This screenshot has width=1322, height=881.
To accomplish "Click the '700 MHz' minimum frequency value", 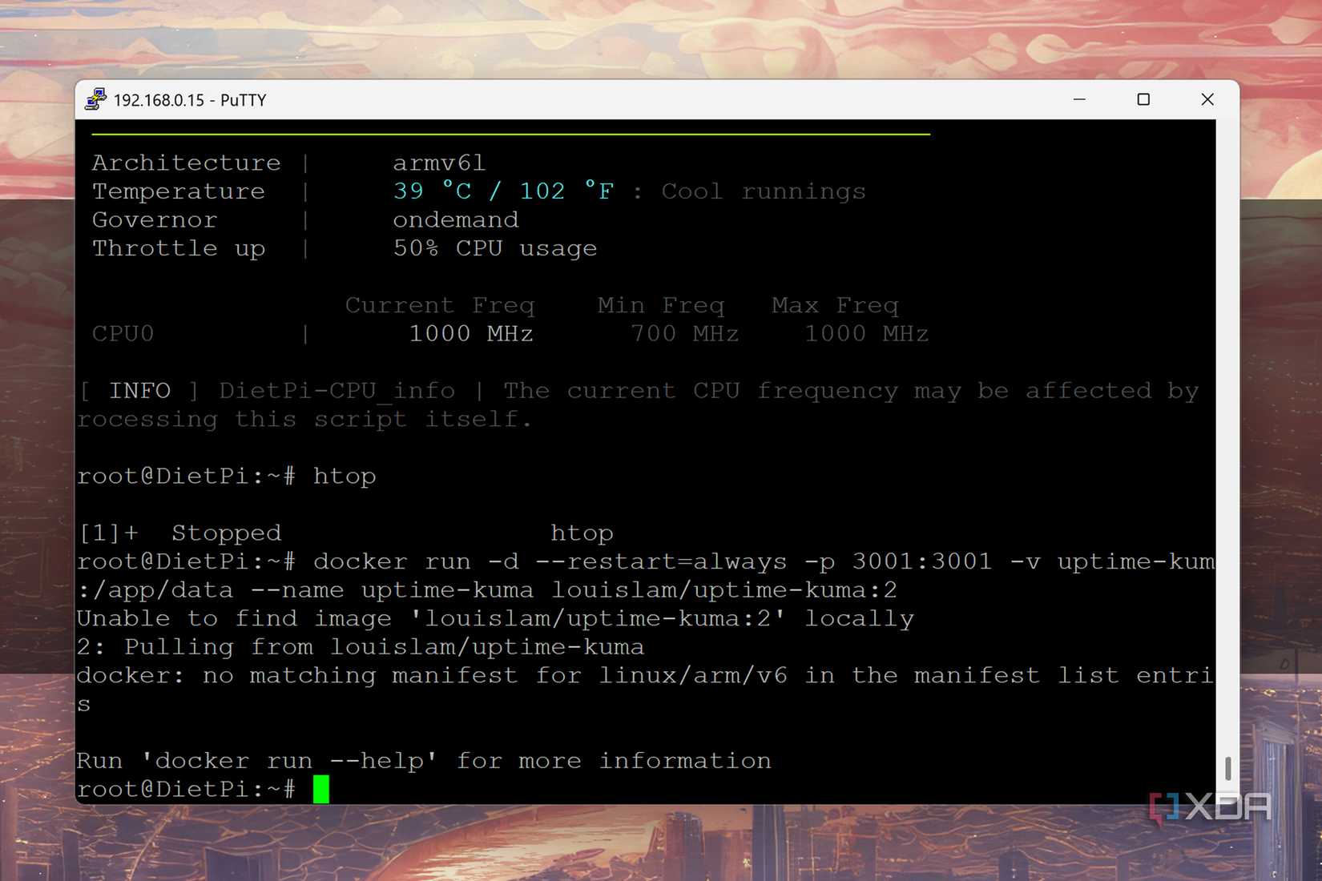I will click(684, 333).
